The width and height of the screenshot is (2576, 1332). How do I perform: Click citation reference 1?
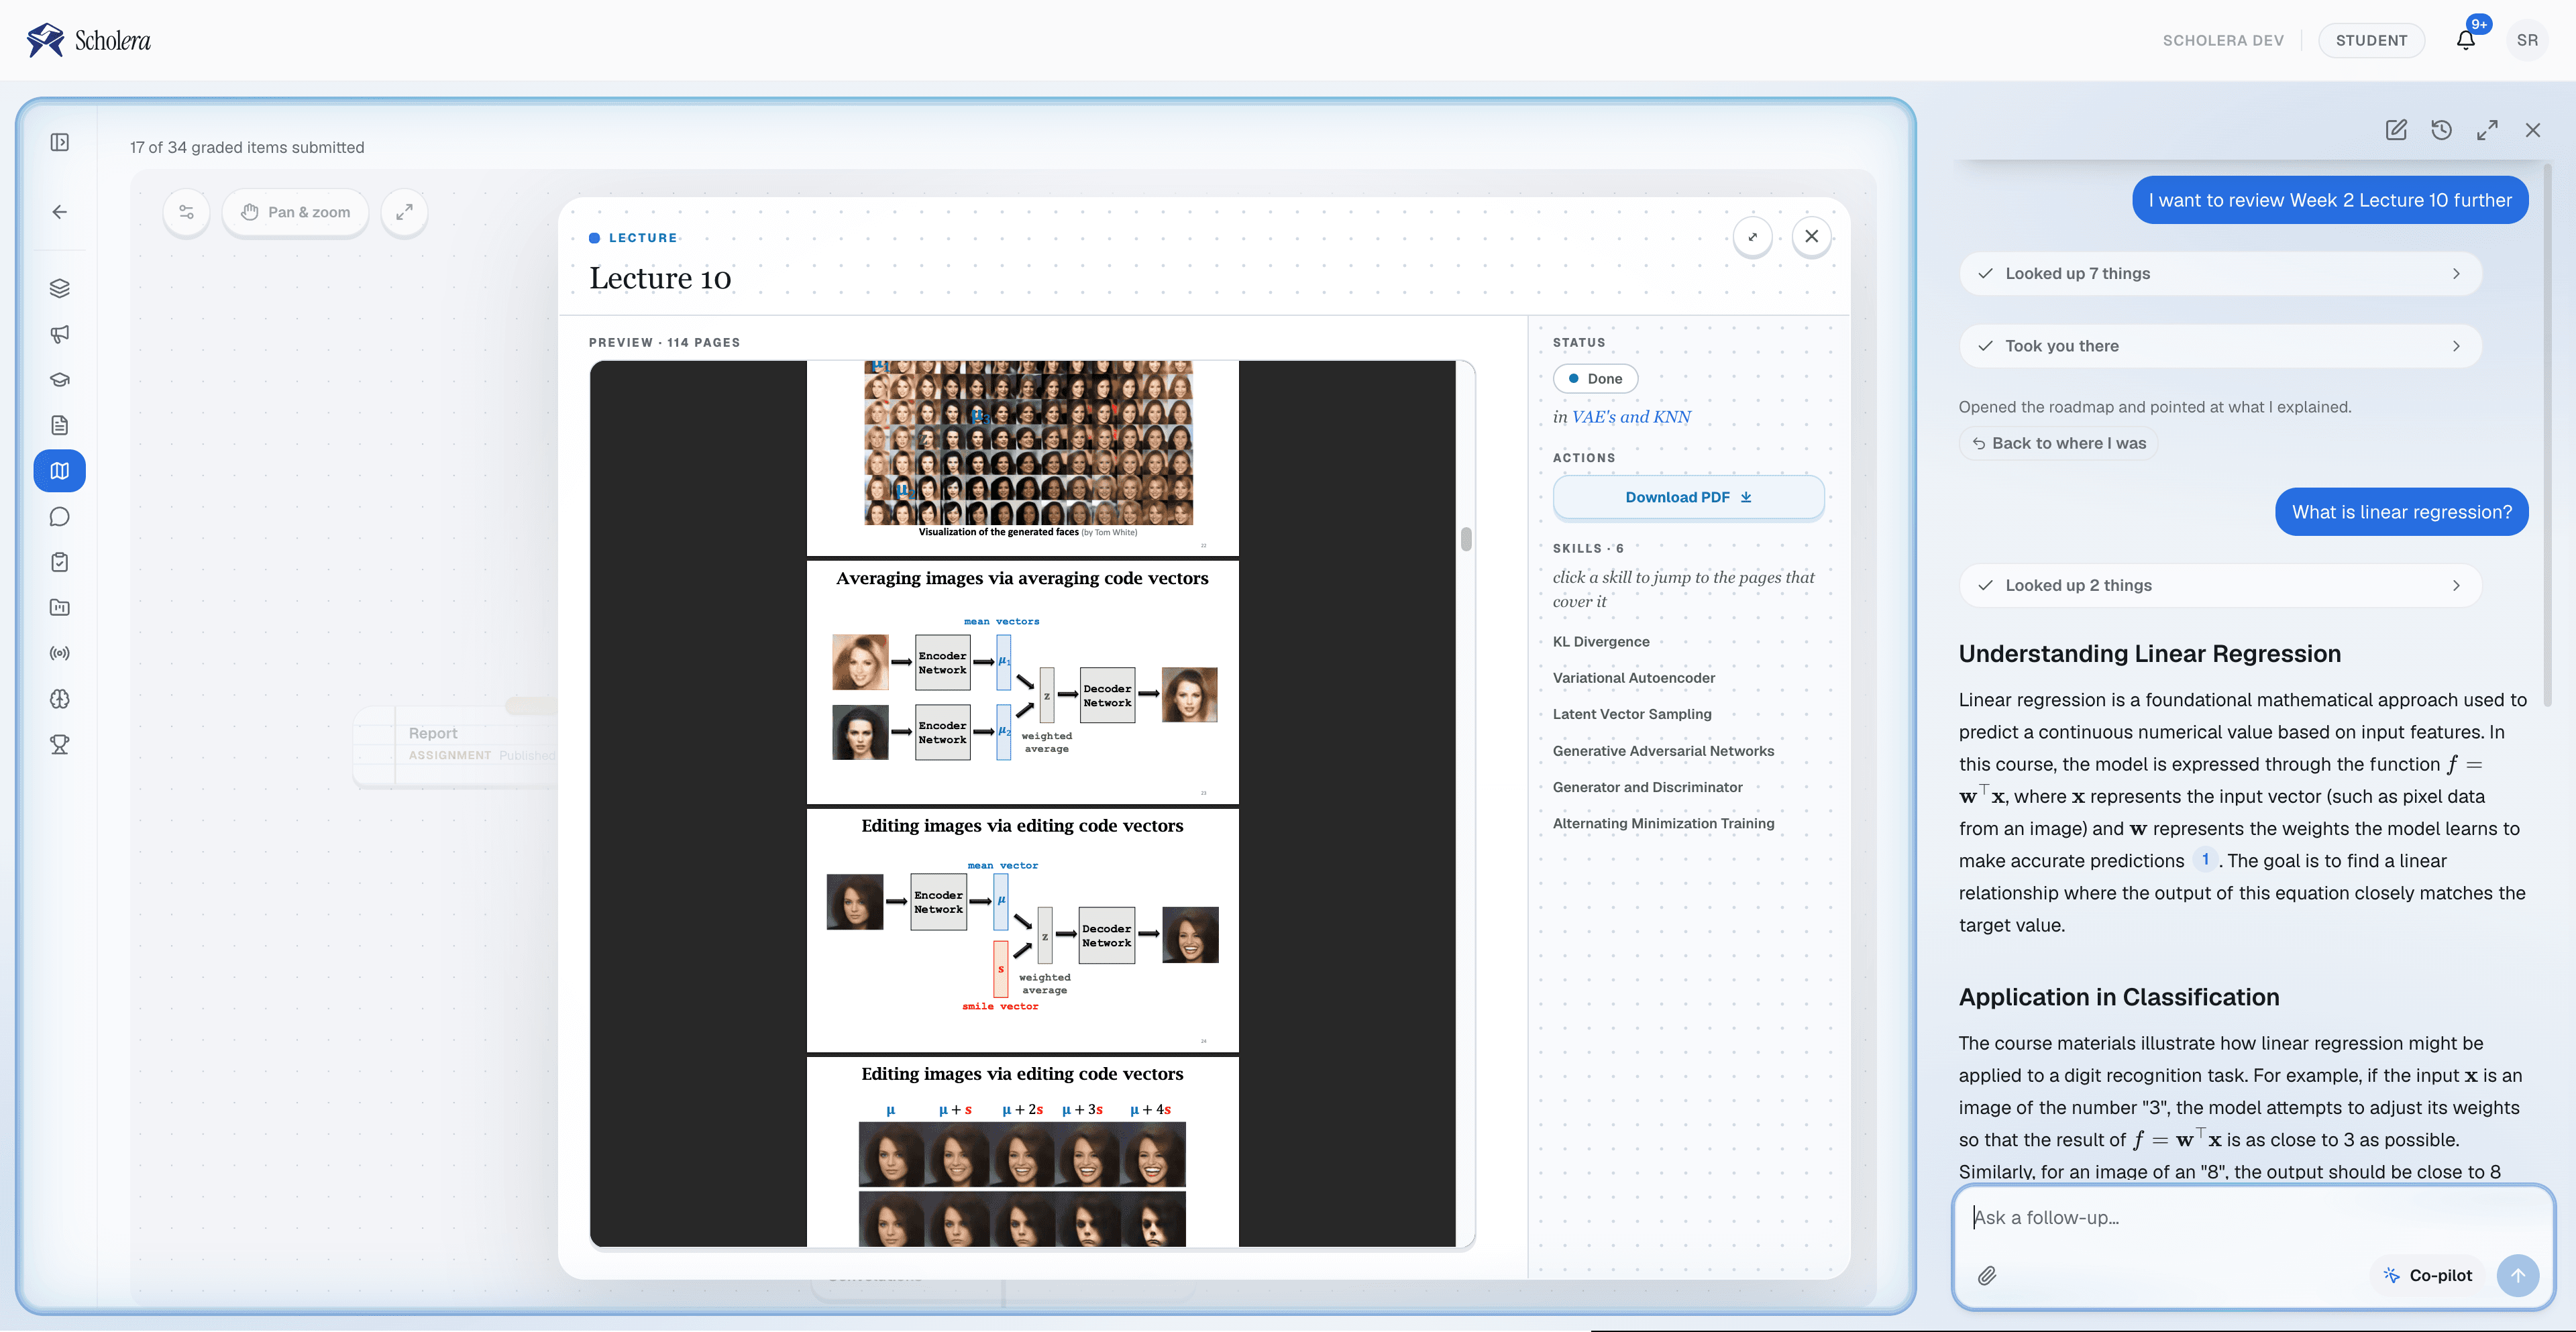pyautogui.click(x=2205, y=860)
